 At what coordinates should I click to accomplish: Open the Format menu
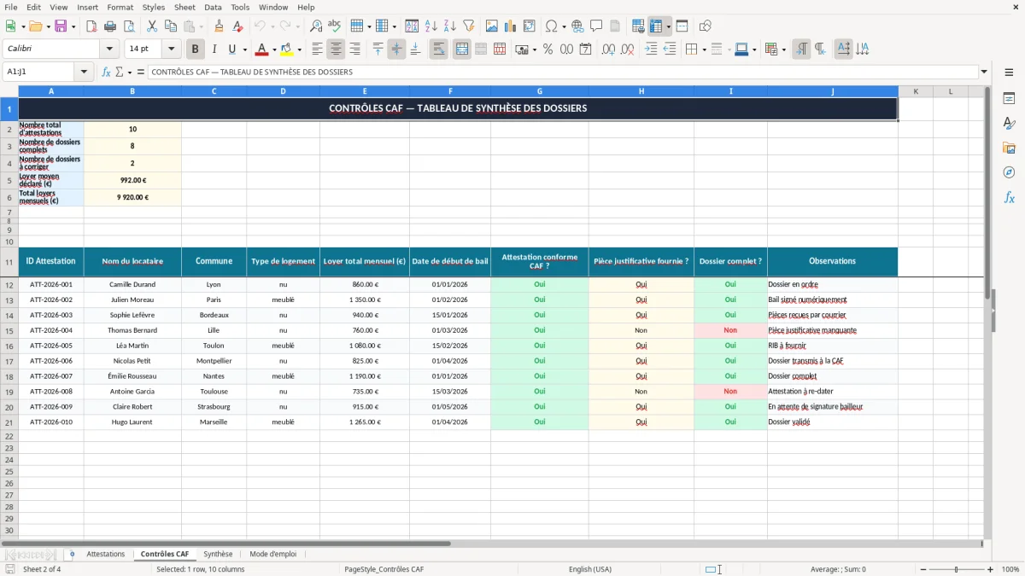(x=120, y=7)
